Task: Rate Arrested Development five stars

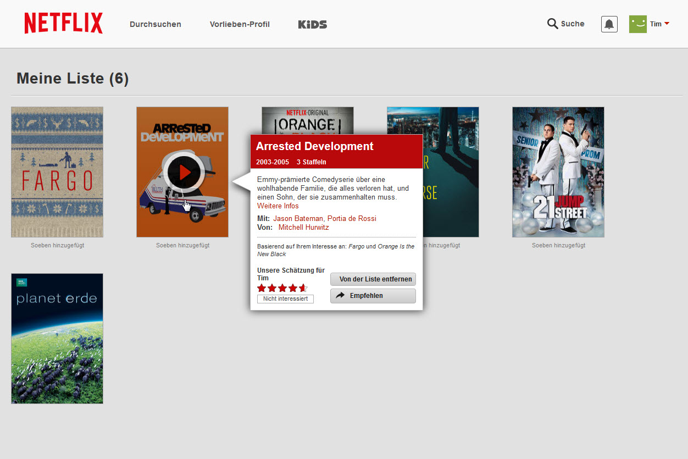Action: [303, 288]
